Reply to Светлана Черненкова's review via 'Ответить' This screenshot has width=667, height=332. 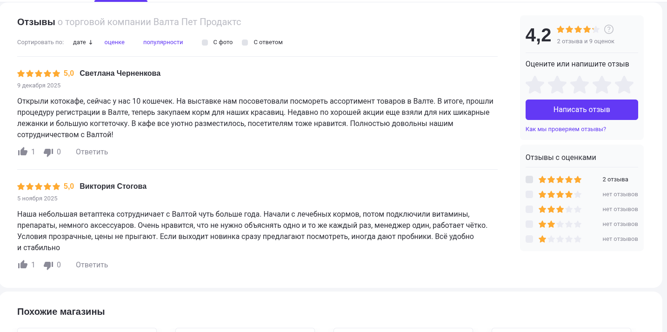click(92, 152)
